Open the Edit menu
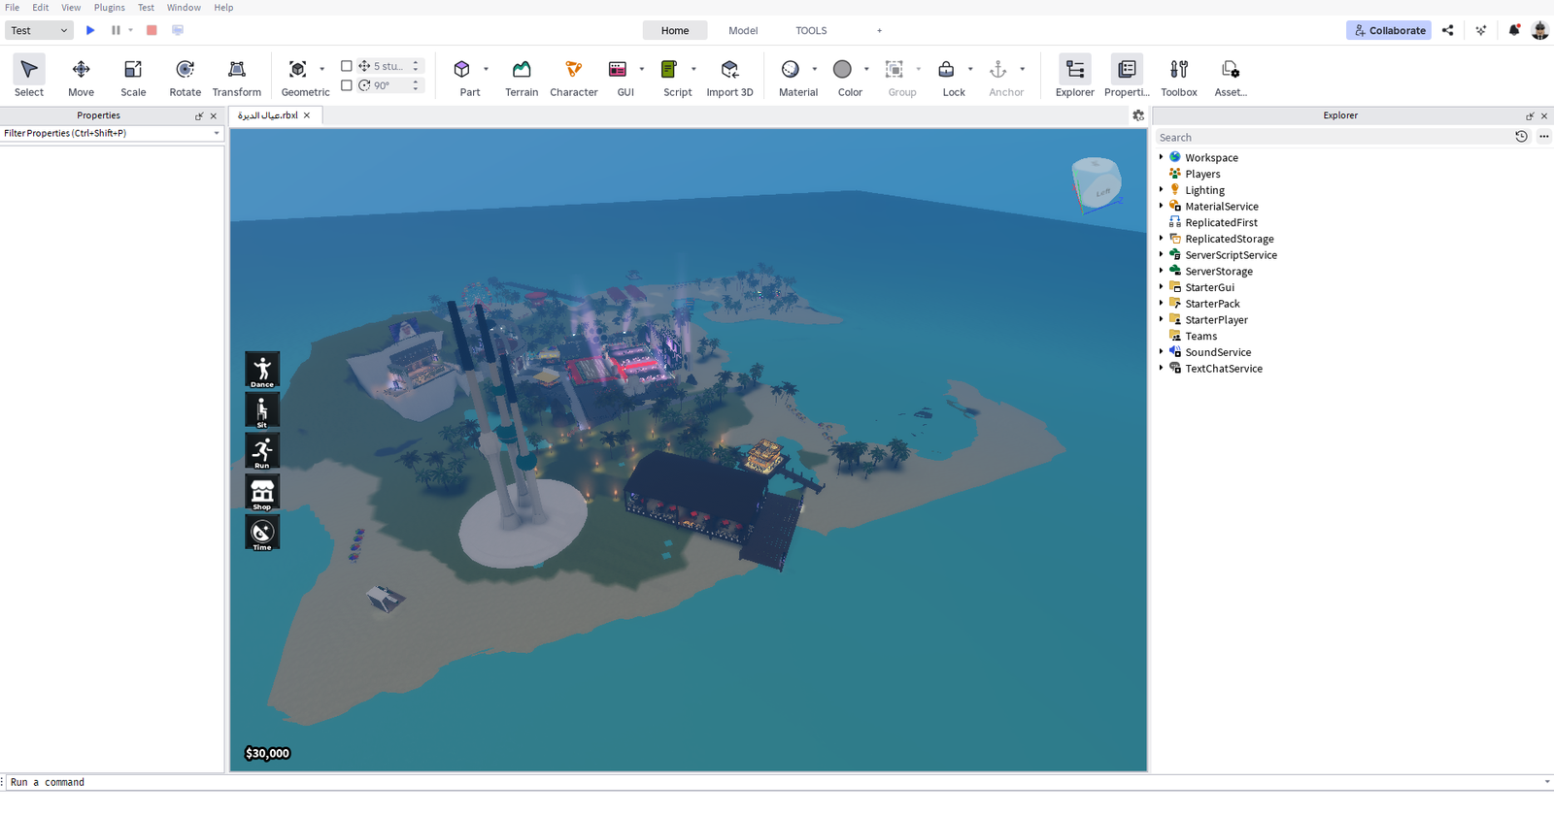This screenshot has height=815, width=1554. click(41, 7)
